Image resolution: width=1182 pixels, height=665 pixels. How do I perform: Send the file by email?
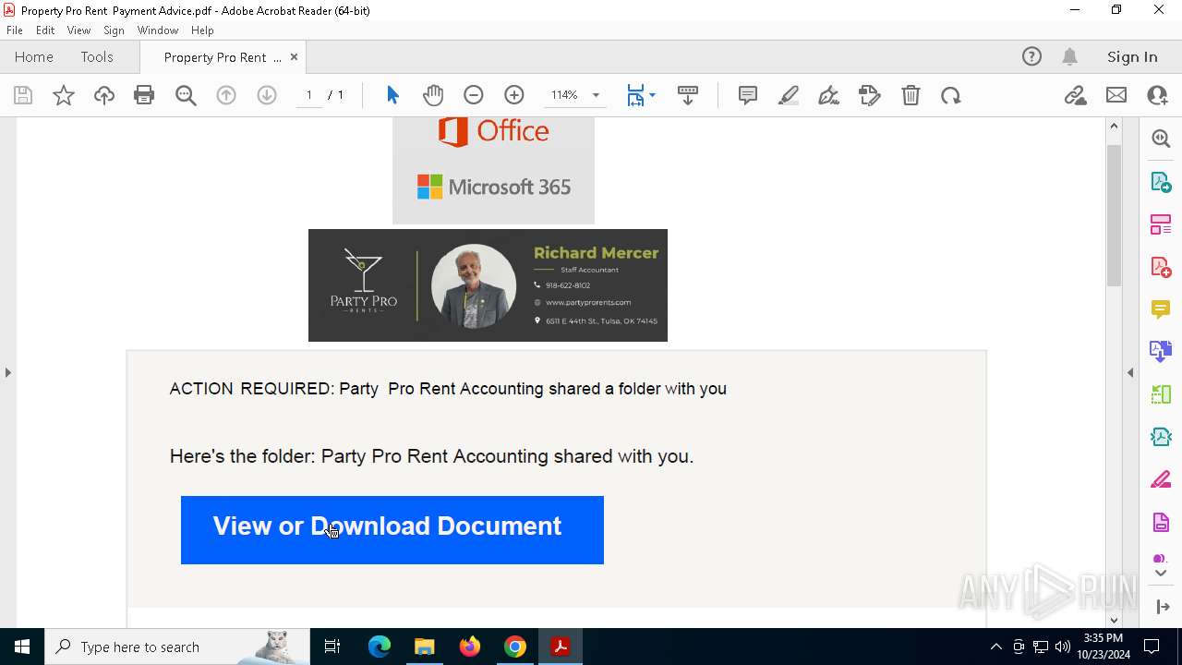coord(1116,95)
